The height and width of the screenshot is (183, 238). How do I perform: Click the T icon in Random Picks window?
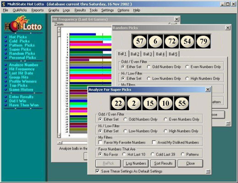coord(228,123)
